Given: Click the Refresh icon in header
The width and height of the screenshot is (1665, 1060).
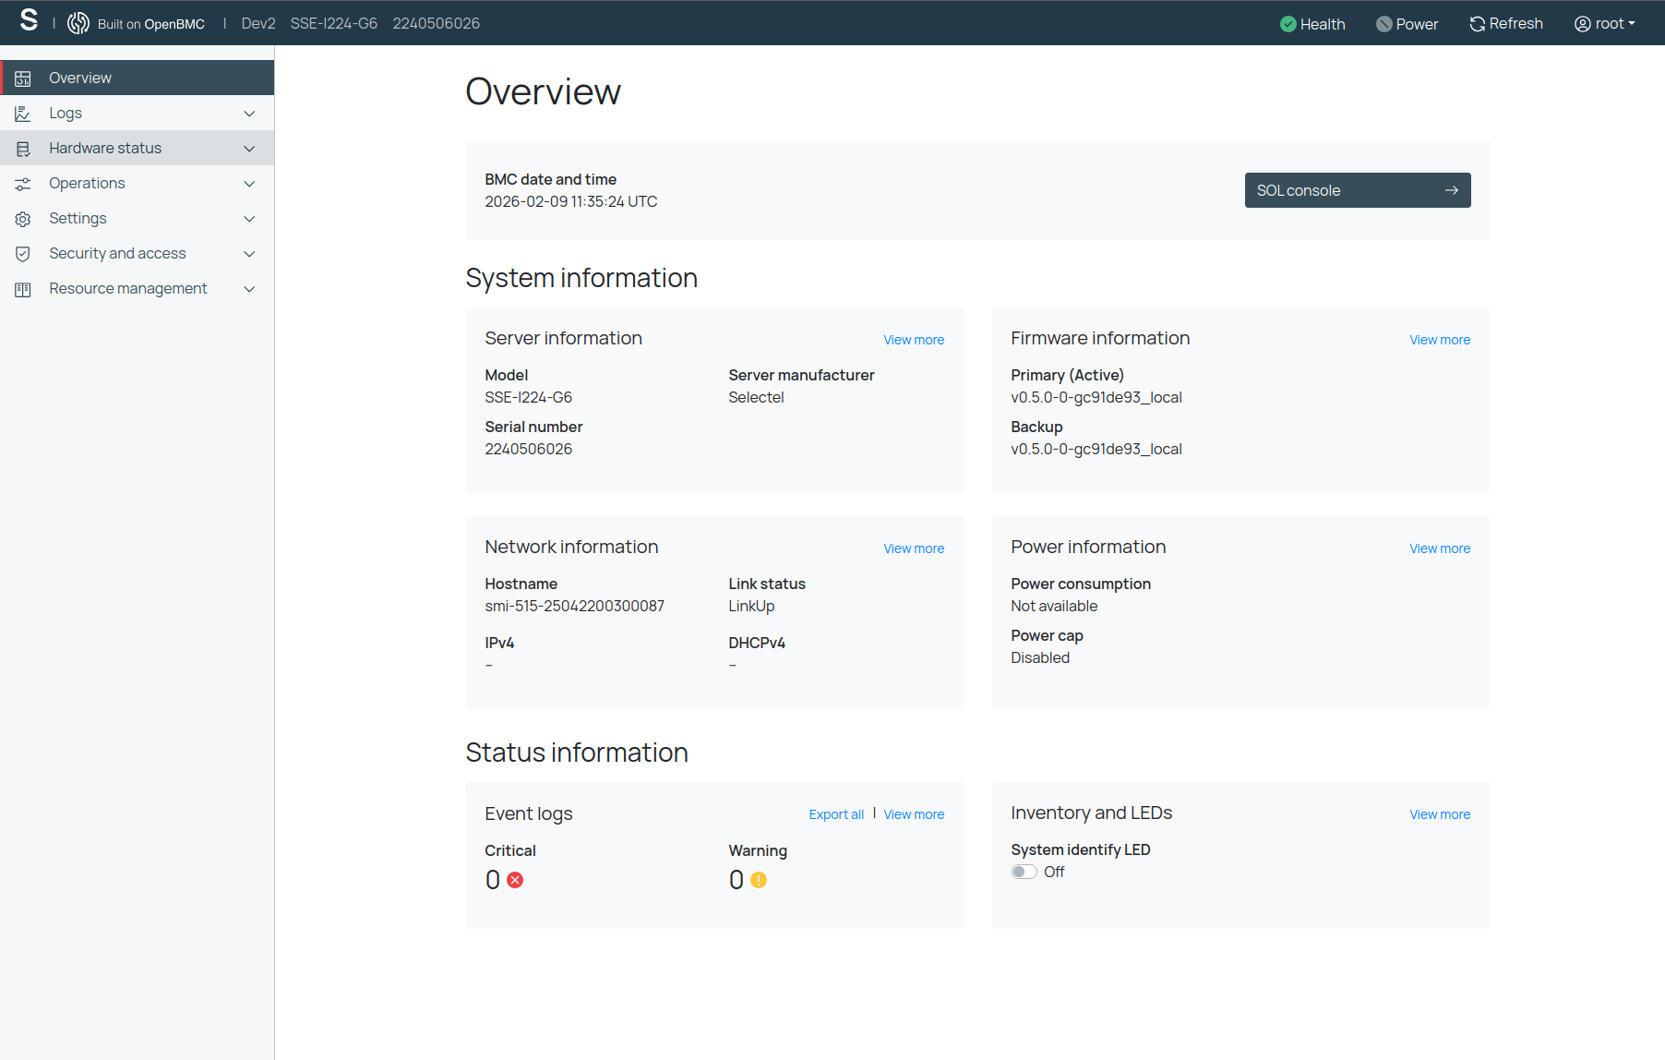Looking at the screenshot, I should [x=1477, y=24].
